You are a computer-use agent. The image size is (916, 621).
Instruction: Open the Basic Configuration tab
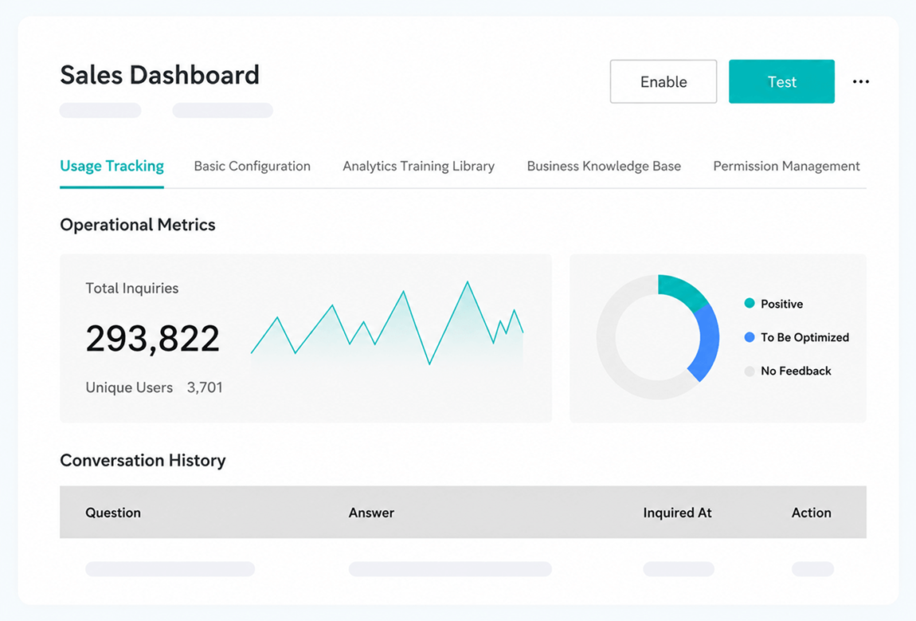pos(252,166)
